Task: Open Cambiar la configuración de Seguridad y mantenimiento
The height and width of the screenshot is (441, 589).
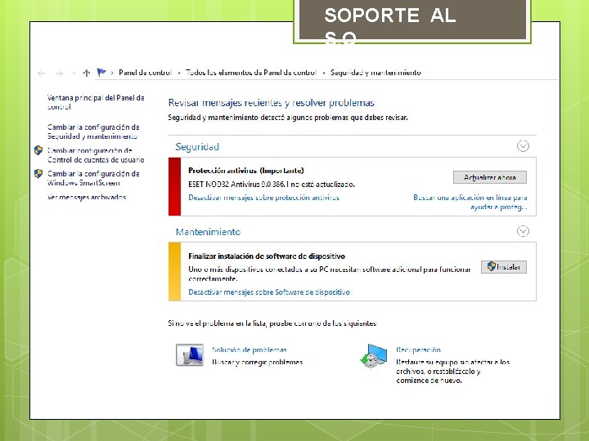Action: coord(93,131)
